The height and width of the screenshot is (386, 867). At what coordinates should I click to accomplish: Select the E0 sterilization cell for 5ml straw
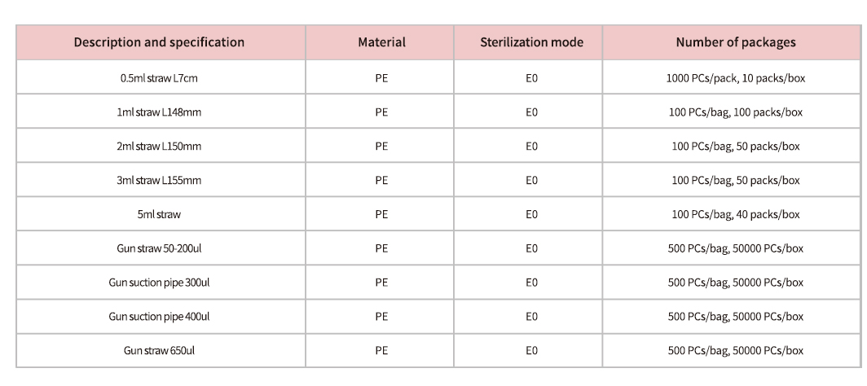click(x=531, y=215)
